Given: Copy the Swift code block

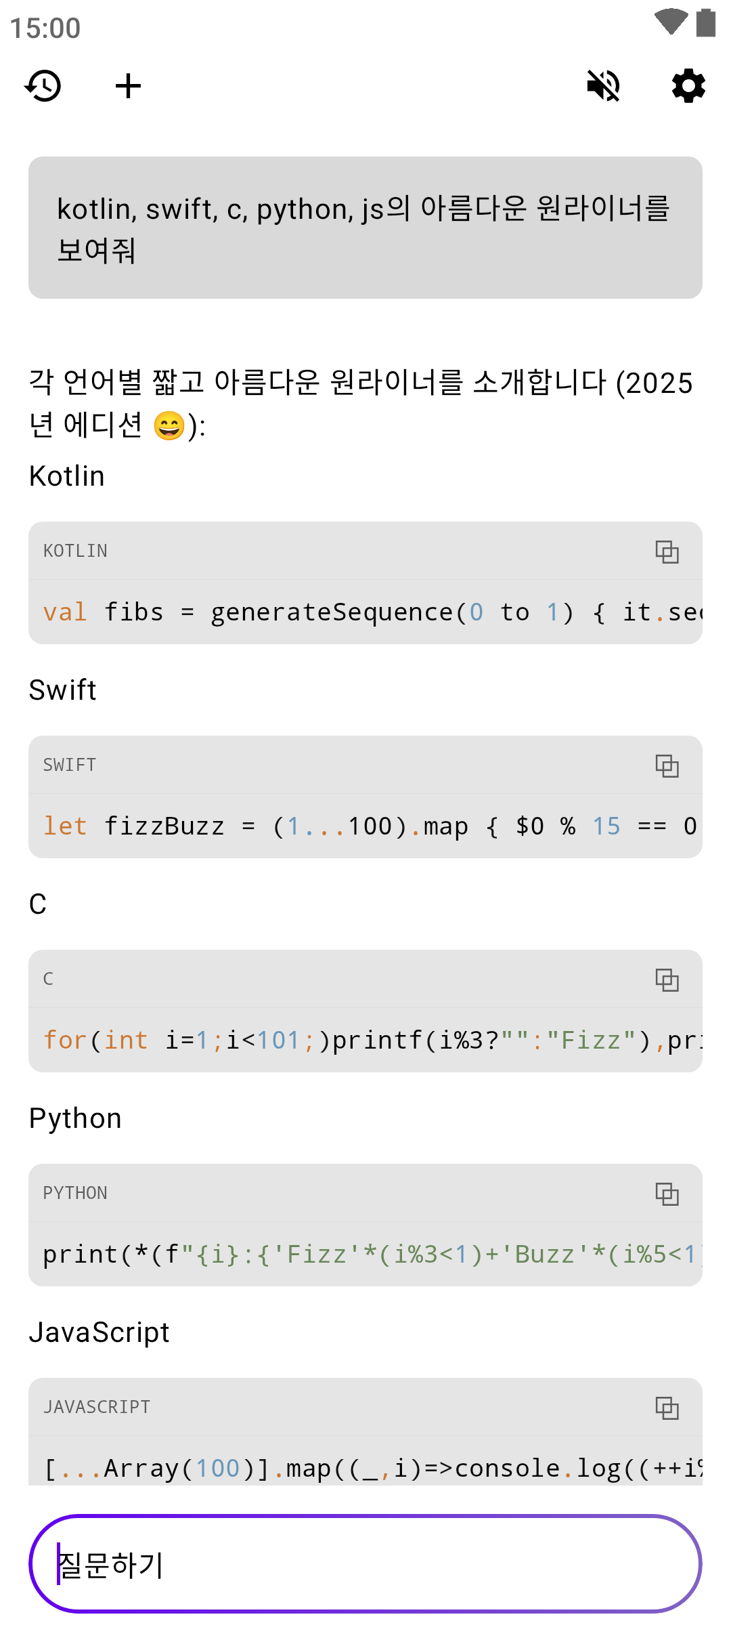Looking at the screenshot, I should point(667,765).
